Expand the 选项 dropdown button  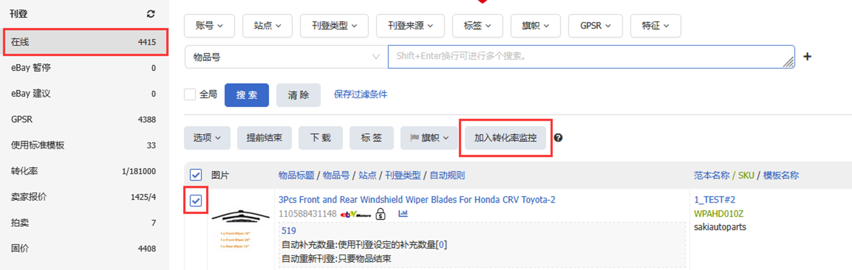(x=207, y=138)
